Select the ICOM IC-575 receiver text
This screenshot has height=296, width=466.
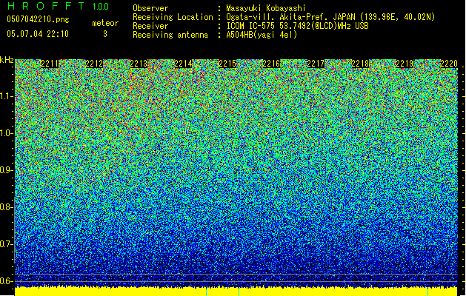[297, 26]
